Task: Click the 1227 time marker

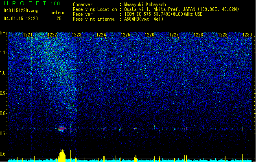Action: click(174, 35)
